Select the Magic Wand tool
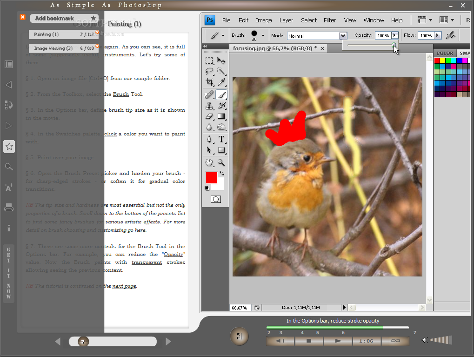Viewport: 474px width, 357px height. tap(221, 71)
